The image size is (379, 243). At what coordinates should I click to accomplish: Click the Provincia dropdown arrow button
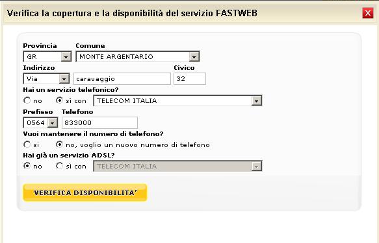(66, 57)
